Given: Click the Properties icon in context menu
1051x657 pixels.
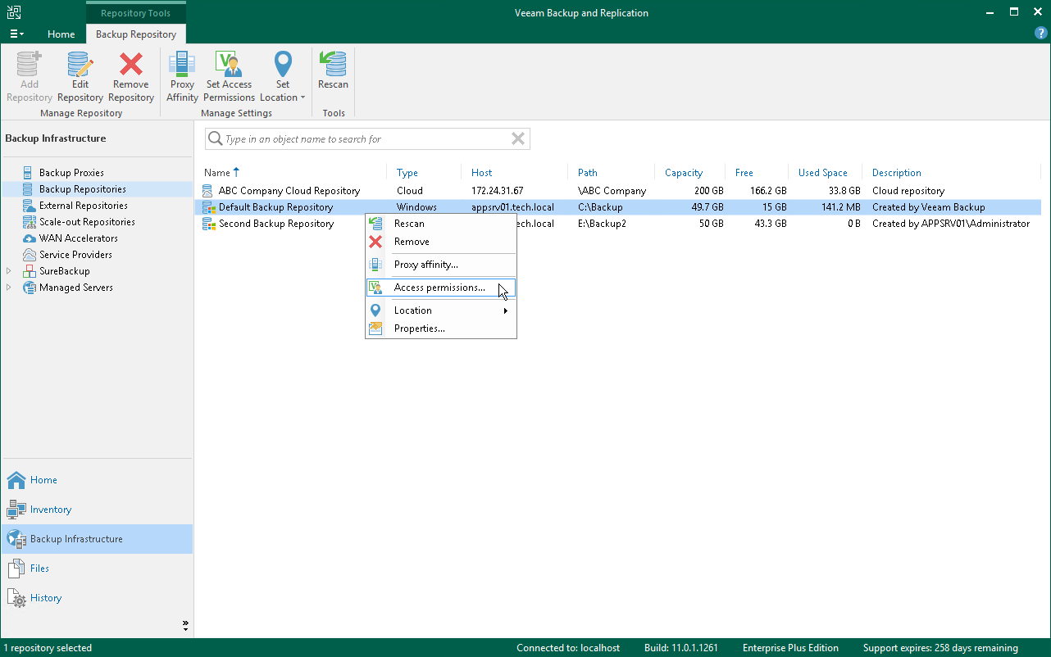Looking at the screenshot, I should click(x=375, y=328).
